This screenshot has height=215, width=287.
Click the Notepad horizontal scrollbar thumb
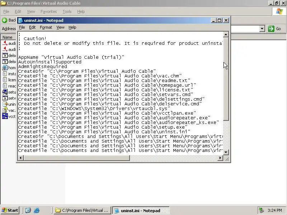pos(76,158)
